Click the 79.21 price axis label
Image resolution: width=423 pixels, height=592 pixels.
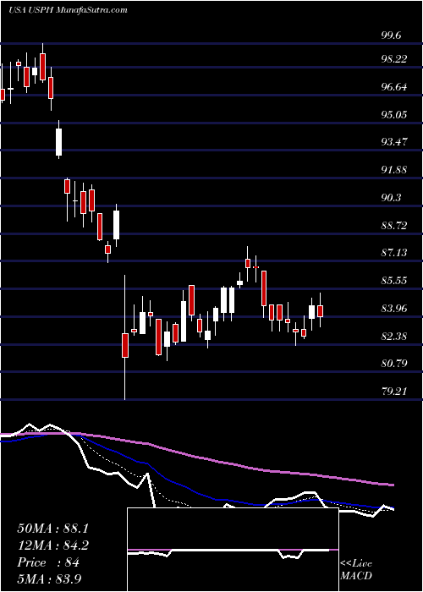click(395, 391)
